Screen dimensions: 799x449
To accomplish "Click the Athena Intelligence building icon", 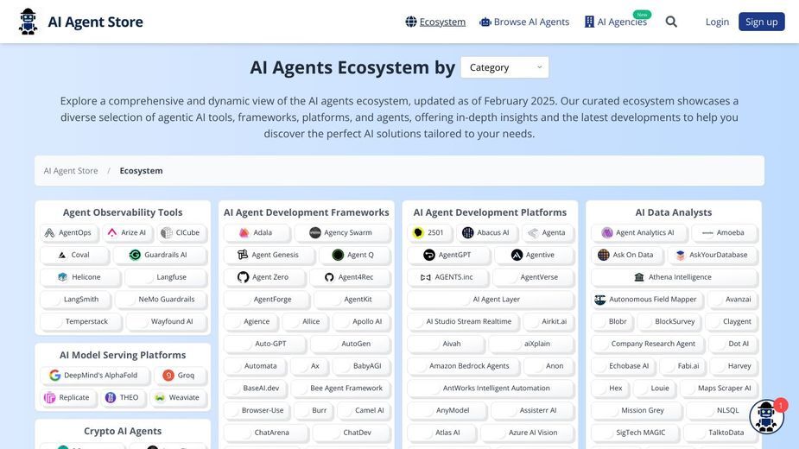I will 639,277.
